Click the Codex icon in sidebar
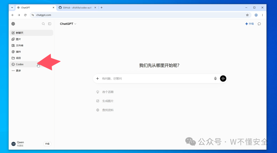 tap(13, 64)
